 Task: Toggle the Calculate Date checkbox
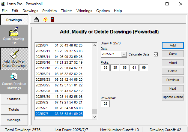pos(156,55)
